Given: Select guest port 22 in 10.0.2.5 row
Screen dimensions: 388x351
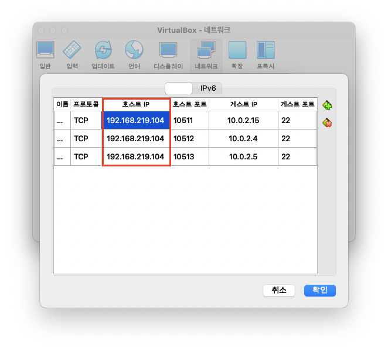Looking at the screenshot, I should pos(297,156).
